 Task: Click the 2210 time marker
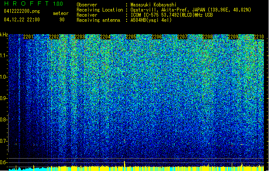[259, 37]
